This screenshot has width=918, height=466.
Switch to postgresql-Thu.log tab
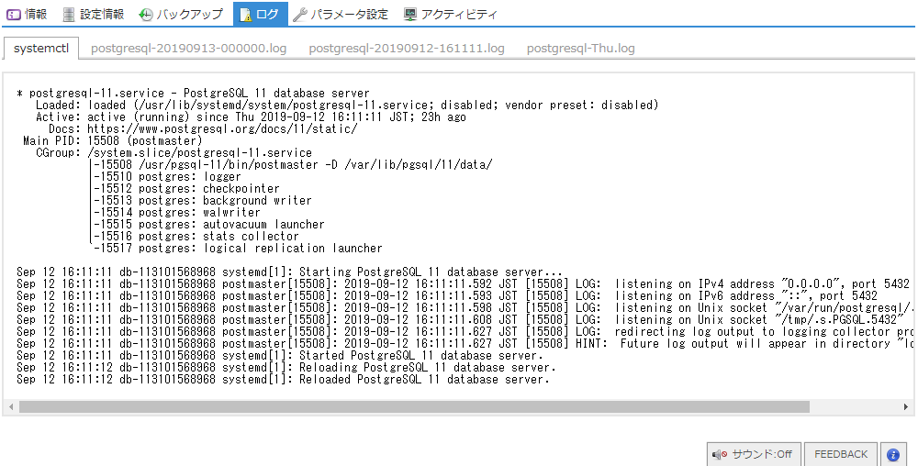click(x=580, y=49)
